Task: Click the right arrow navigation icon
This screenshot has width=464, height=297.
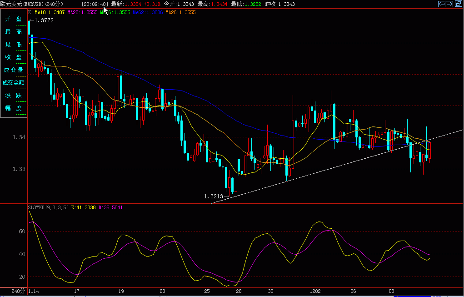Action: (x=449, y=4)
